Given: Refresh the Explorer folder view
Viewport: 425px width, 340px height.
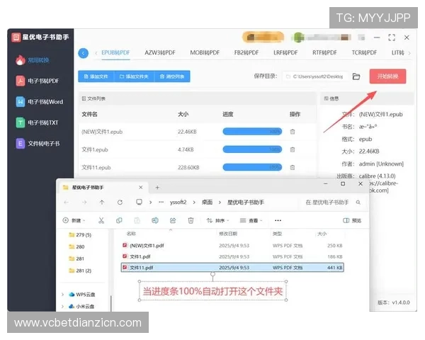Looking at the screenshot, I should point(120,202).
